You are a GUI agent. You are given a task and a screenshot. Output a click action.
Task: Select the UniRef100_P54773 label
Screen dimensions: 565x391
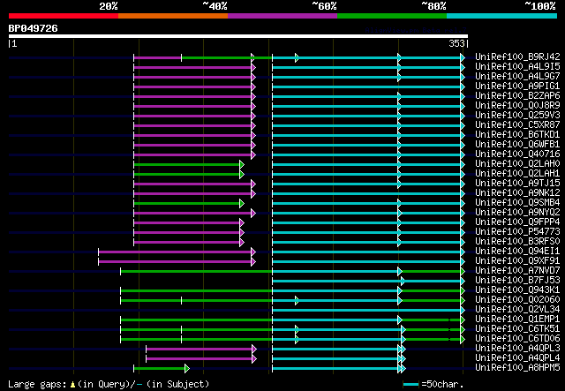click(x=517, y=232)
